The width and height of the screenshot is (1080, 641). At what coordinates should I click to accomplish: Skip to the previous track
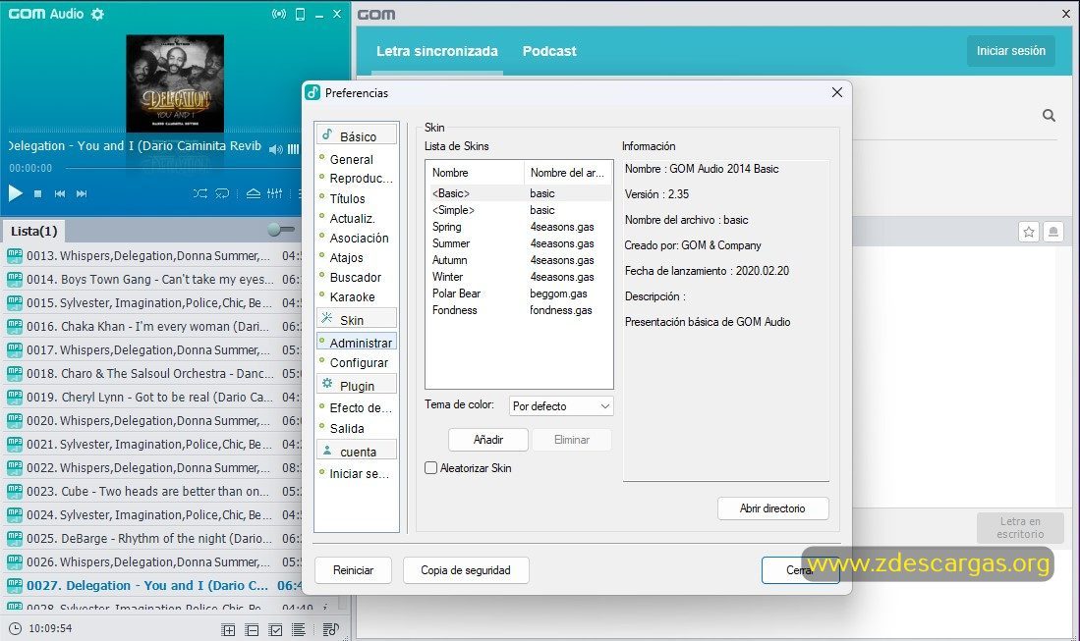coord(60,194)
